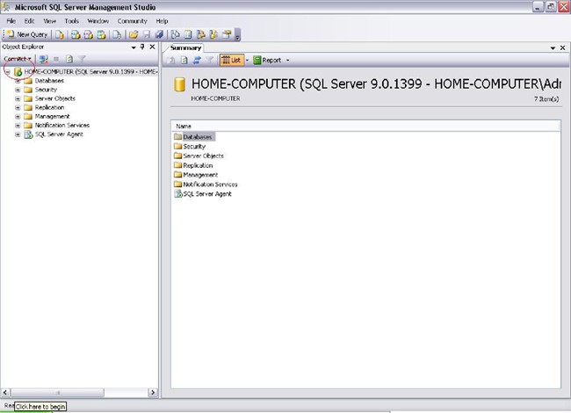The image size is (571, 413).
Task: Select Replication in the Summary list
Action: (198, 165)
